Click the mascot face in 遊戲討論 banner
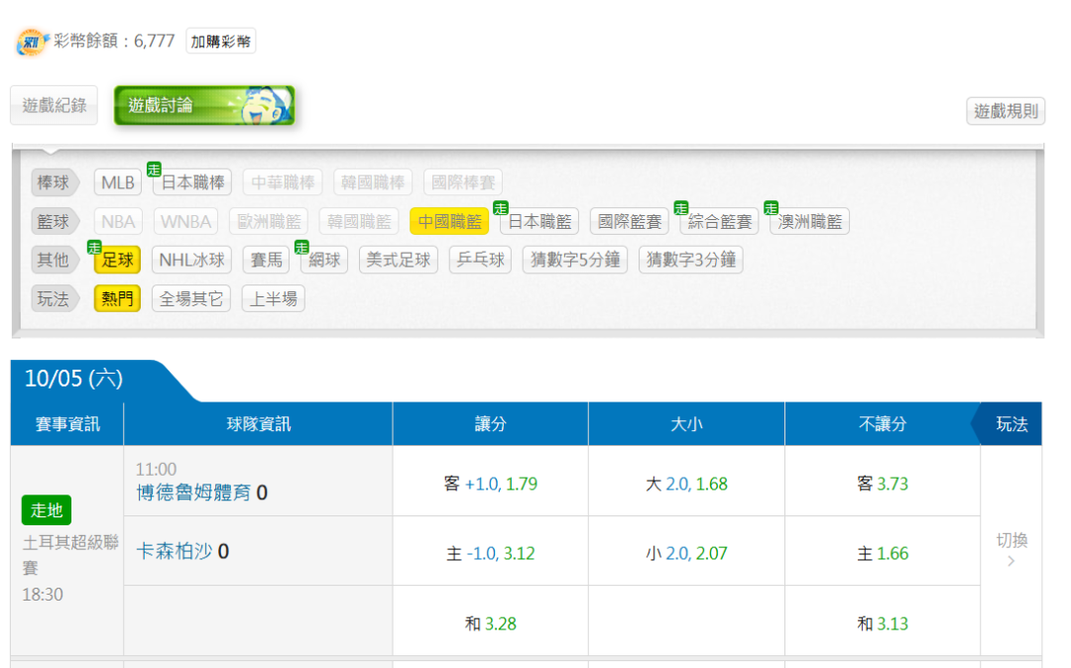This screenshot has height=668, width=1071. tap(261, 105)
